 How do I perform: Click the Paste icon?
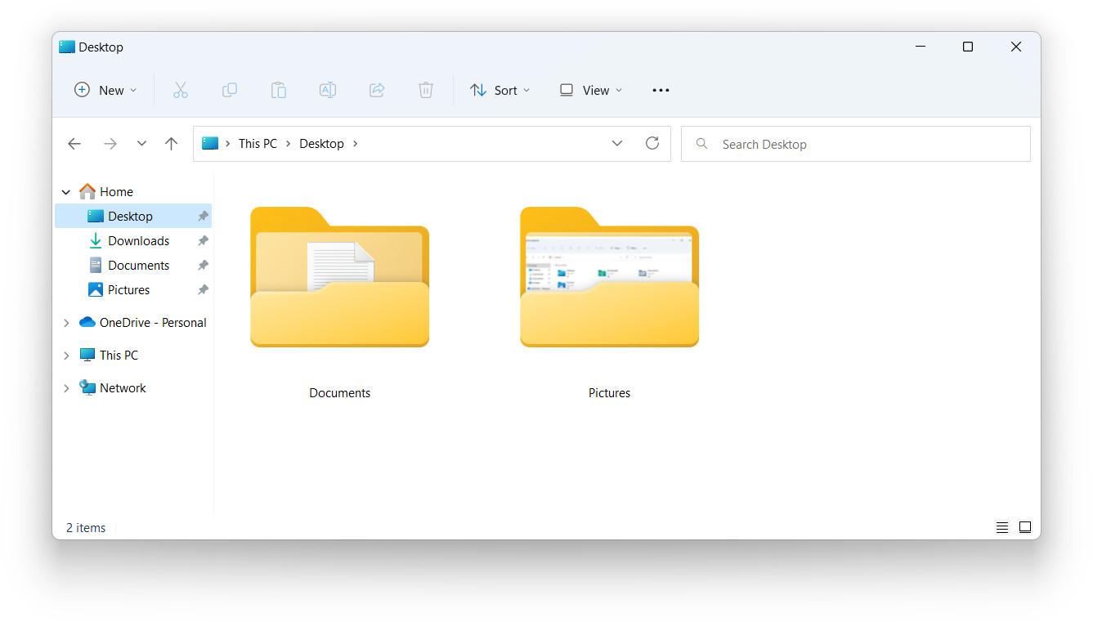278,90
